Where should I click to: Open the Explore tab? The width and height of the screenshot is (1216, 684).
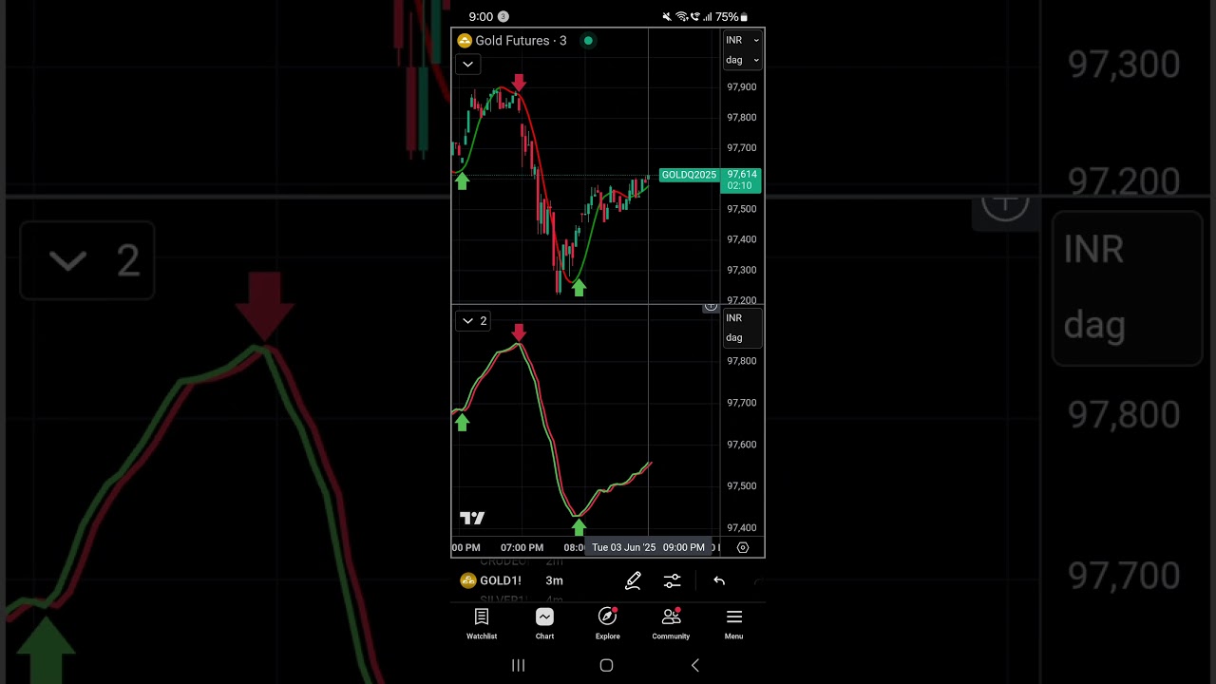[x=608, y=624]
